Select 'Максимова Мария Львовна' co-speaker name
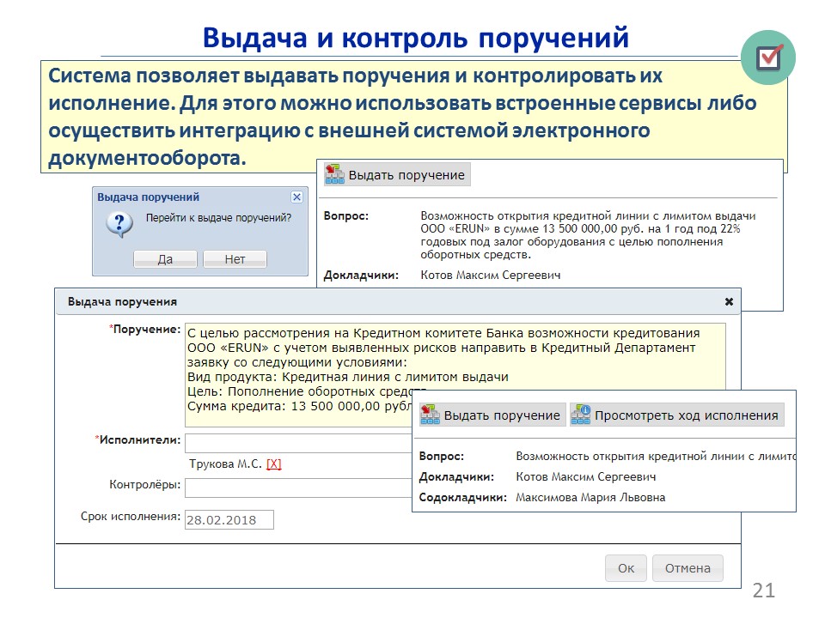The image size is (825, 618). (x=590, y=497)
